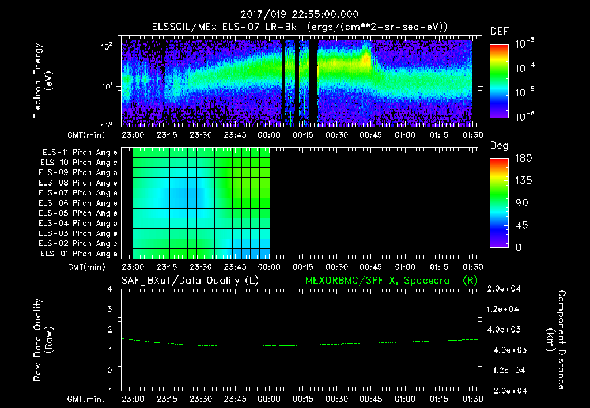Click the ELS-06 Pitch Angle row label
Viewport: 590px width, 408px height.
(78, 203)
